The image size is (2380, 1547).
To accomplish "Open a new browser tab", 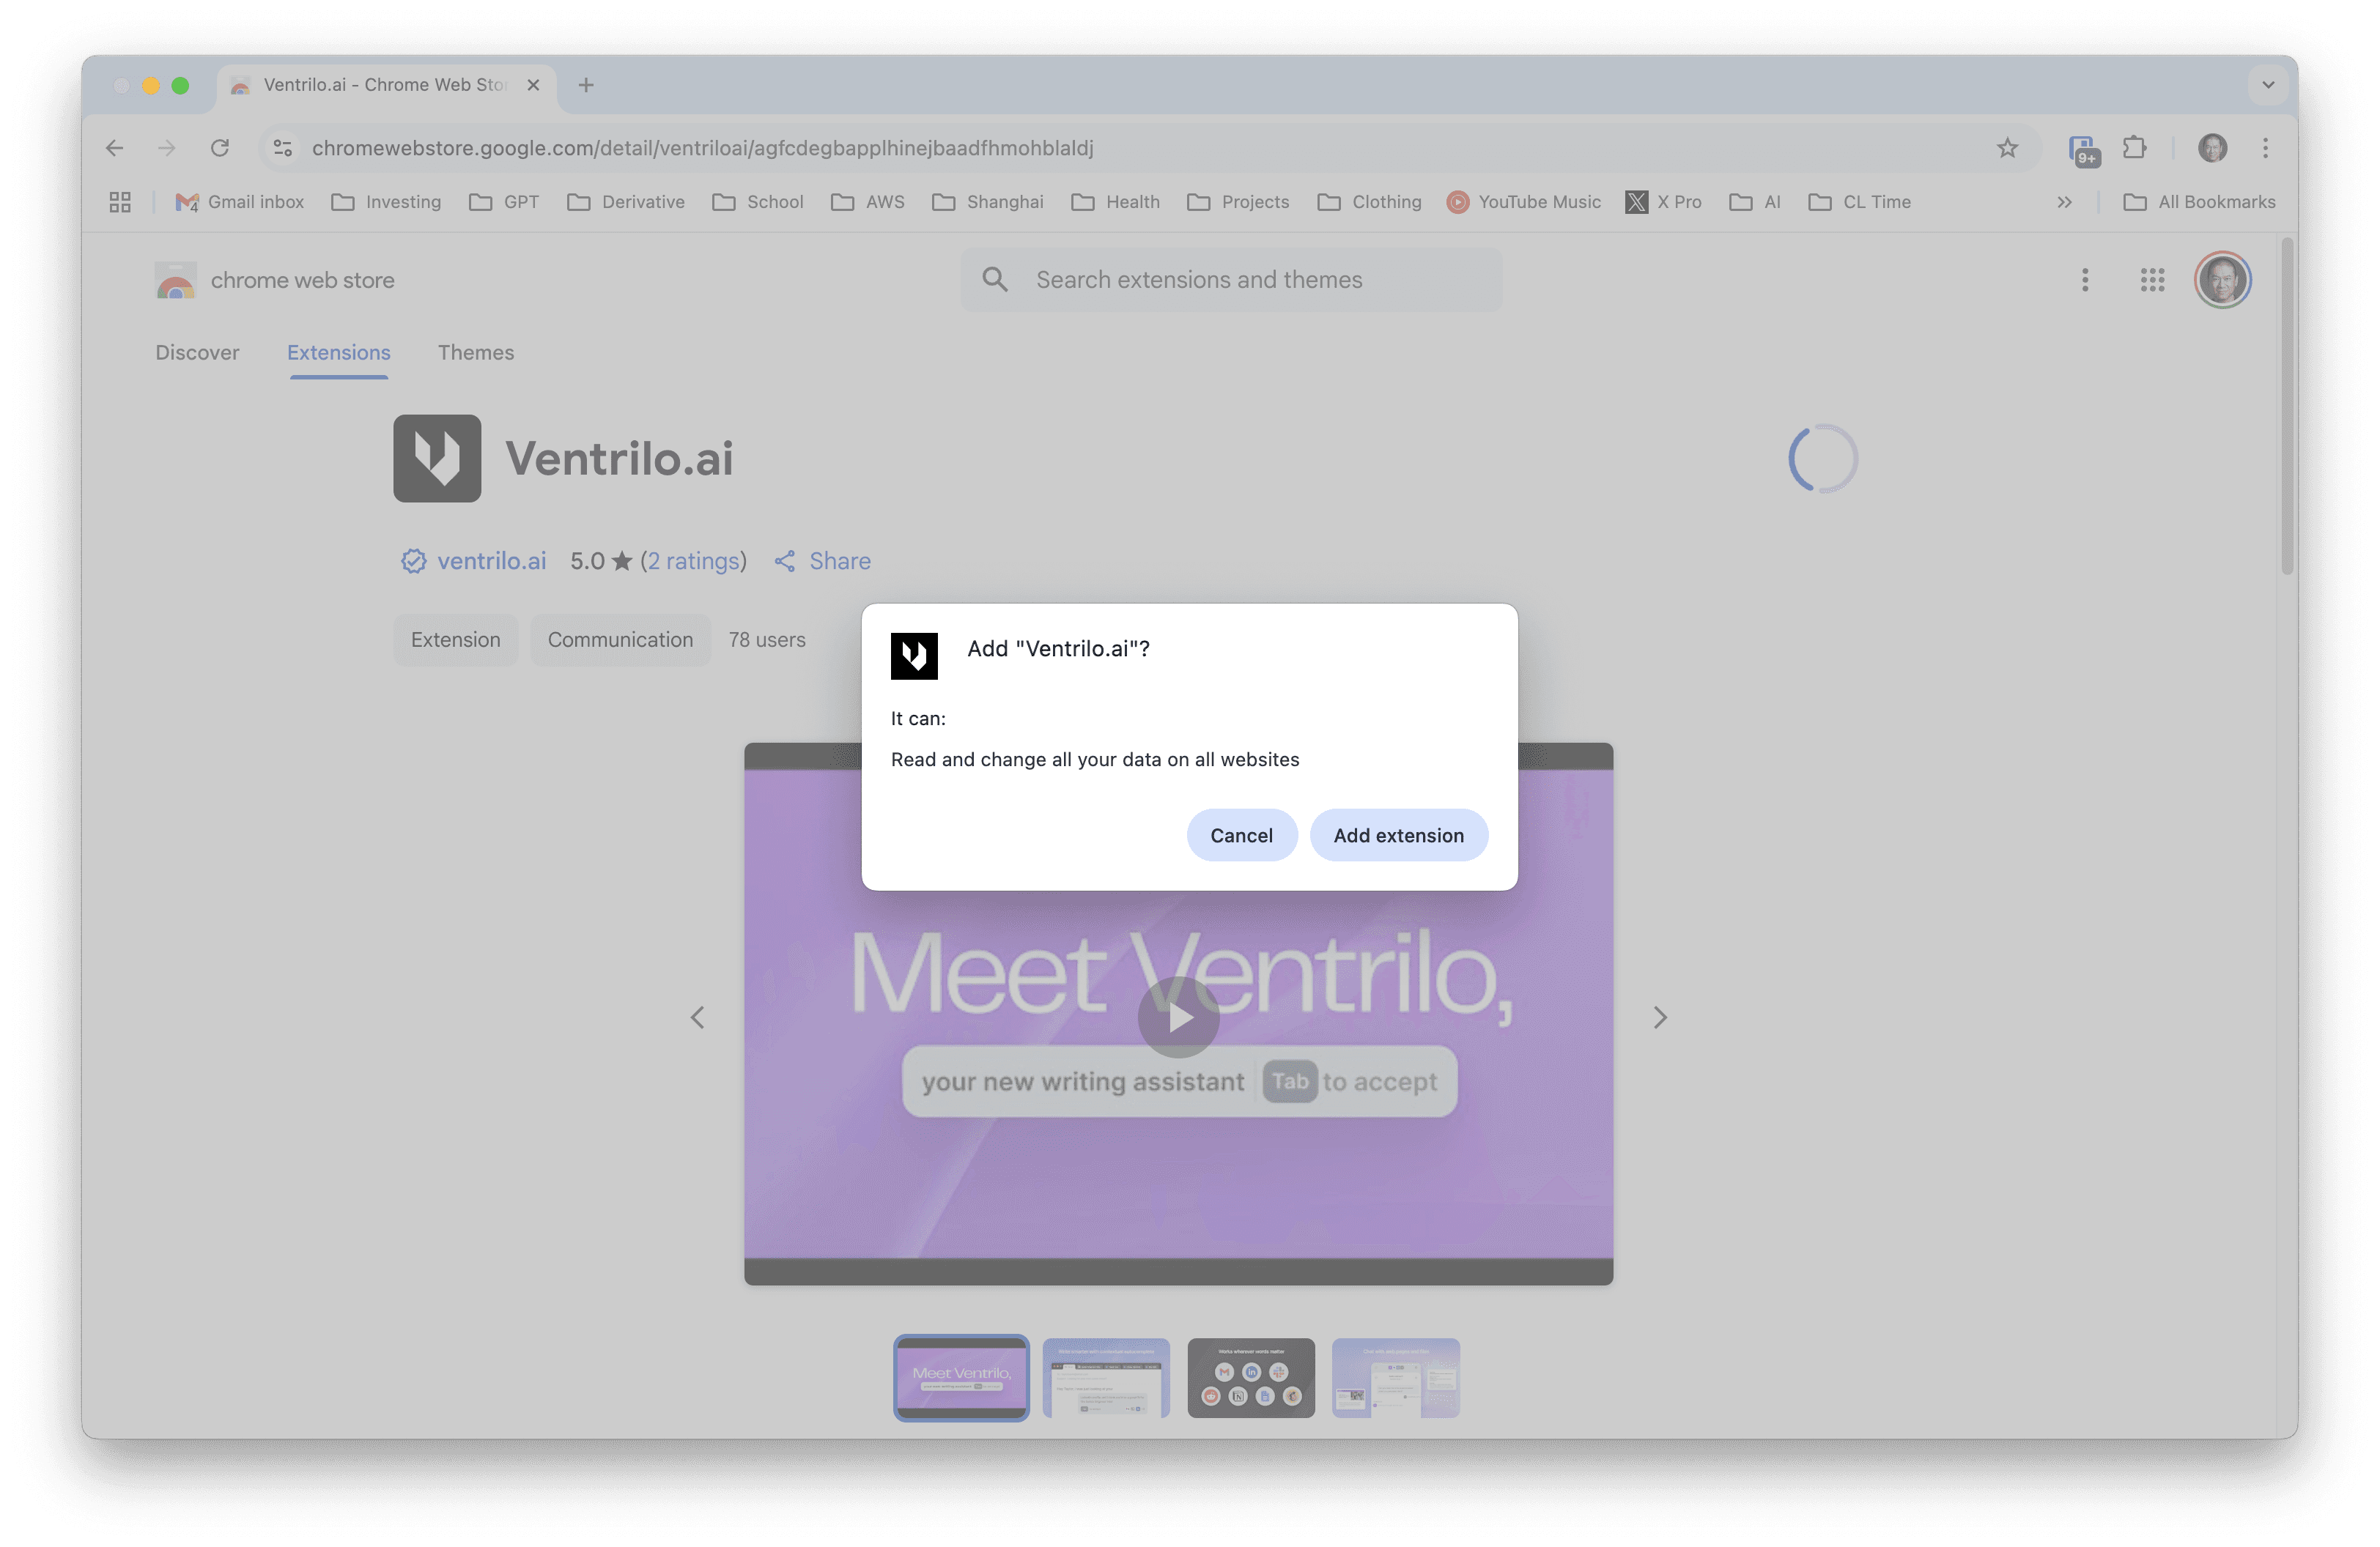I will pos(586,85).
